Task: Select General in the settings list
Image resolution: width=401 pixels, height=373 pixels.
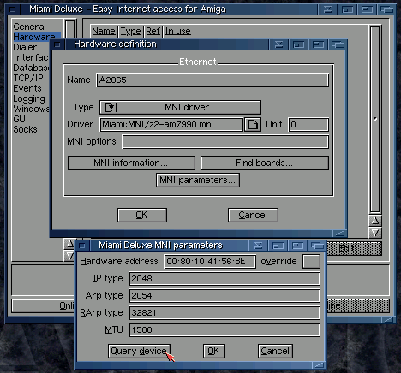Action: click(29, 27)
